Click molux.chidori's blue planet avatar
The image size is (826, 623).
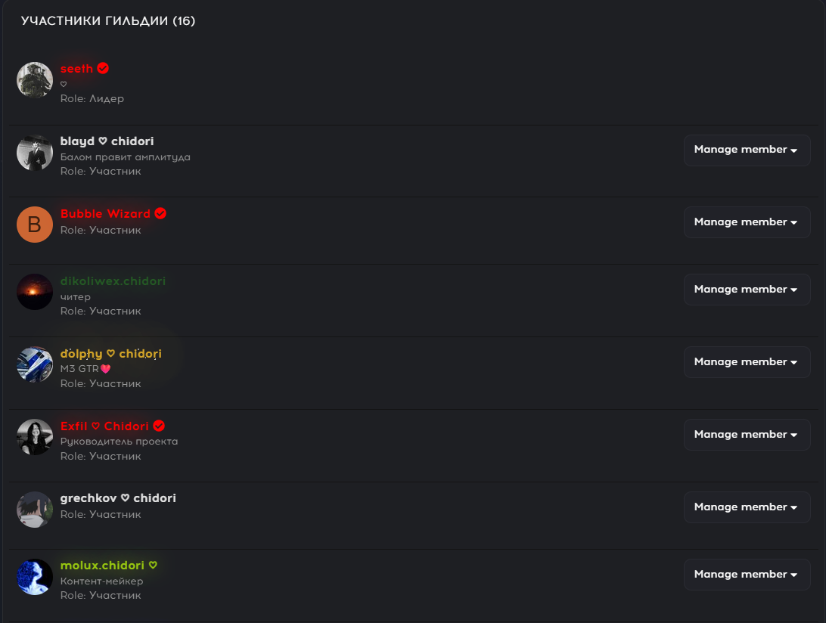(x=34, y=576)
